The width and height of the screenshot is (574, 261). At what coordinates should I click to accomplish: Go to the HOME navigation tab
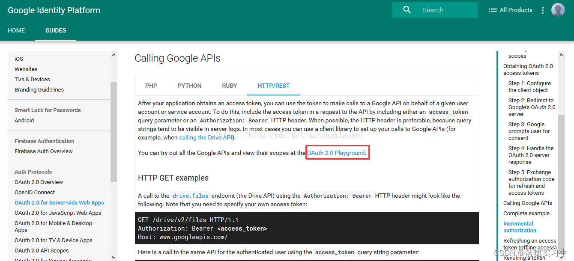point(16,30)
